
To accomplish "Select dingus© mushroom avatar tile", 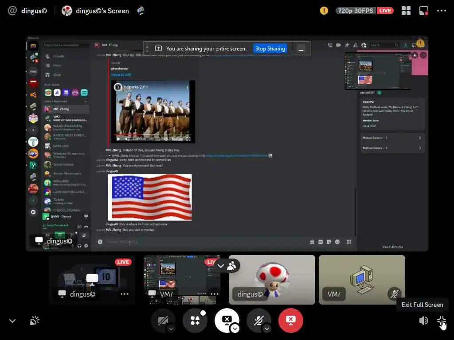I will coord(272,280).
